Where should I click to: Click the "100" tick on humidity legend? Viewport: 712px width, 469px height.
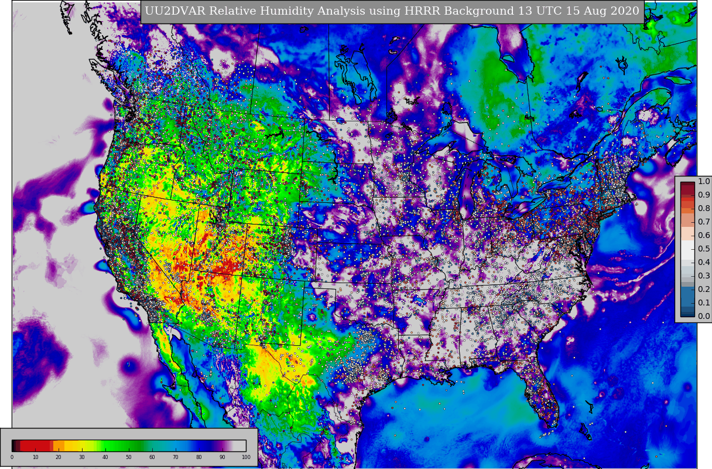pos(246,457)
